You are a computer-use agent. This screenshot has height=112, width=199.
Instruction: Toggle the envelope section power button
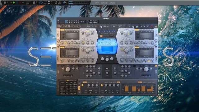102,85
